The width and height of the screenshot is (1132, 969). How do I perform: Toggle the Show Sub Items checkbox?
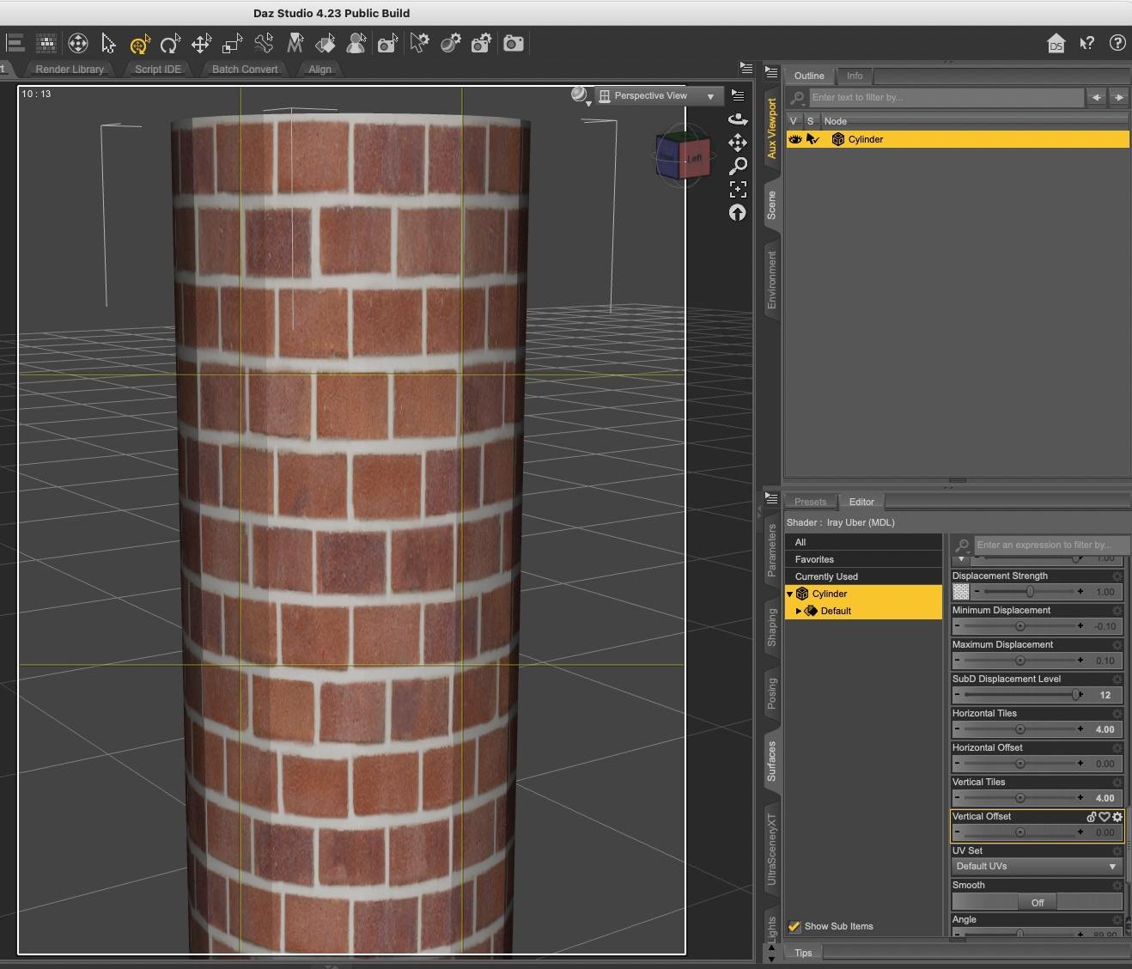tap(794, 926)
